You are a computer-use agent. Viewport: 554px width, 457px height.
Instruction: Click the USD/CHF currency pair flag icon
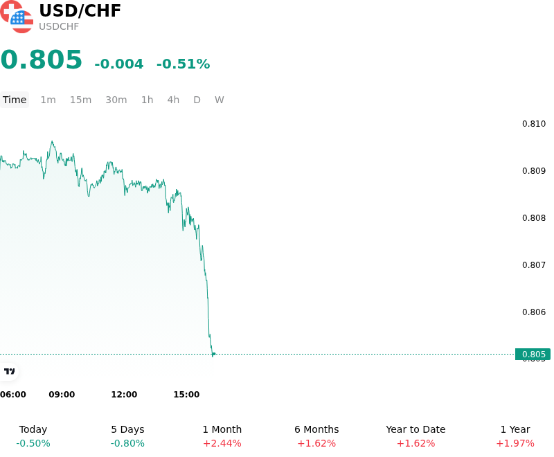17,17
